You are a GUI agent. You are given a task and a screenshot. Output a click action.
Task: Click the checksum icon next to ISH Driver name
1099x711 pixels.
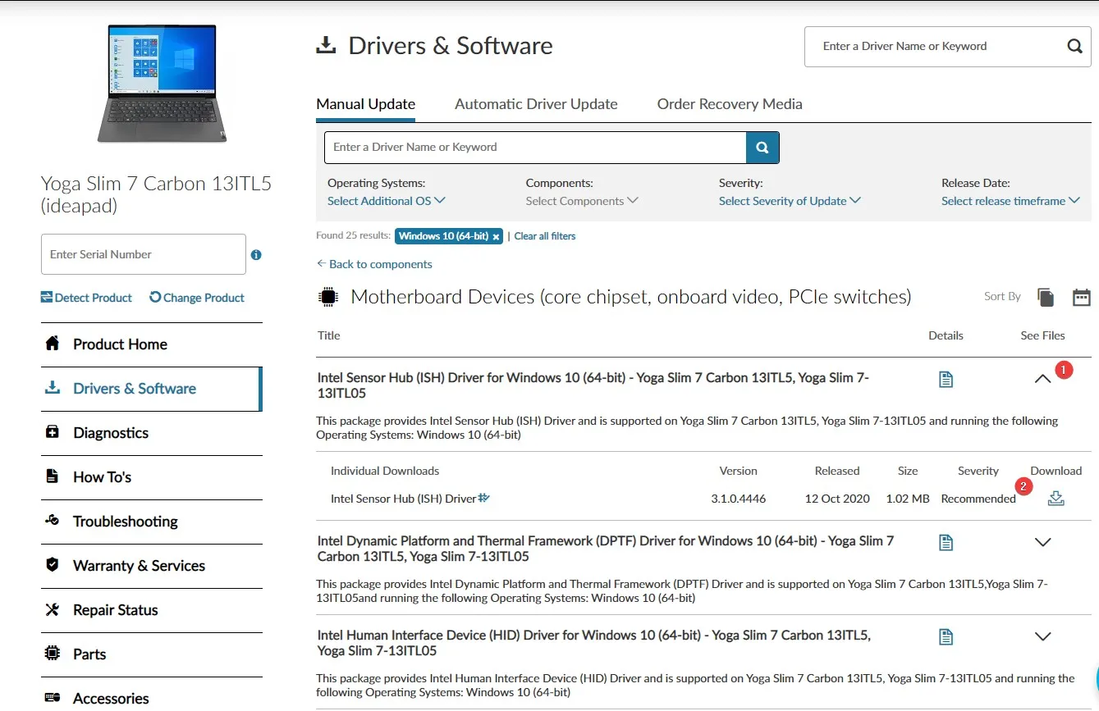coord(483,497)
